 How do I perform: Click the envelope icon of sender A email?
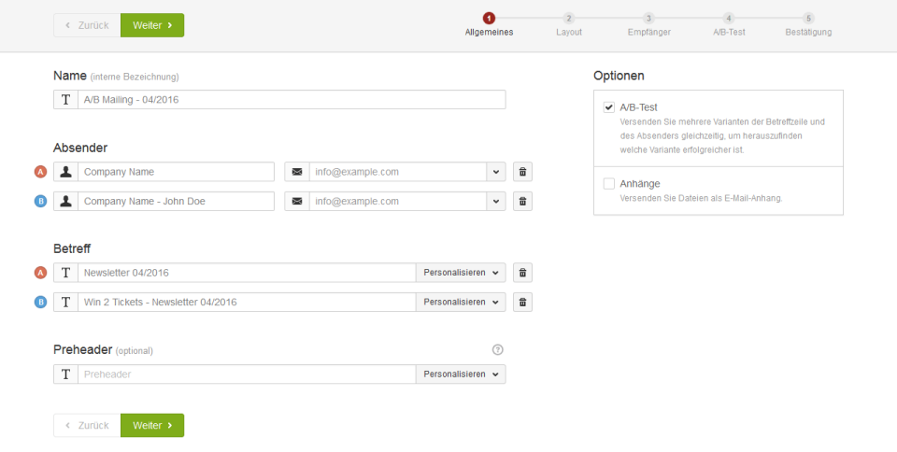[297, 172]
